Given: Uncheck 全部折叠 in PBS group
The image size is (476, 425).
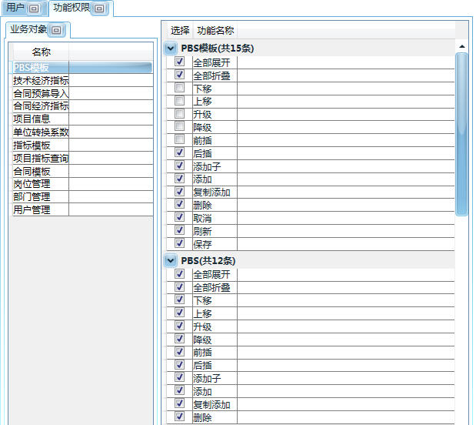Looking at the screenshot, I should pos(179,286).
